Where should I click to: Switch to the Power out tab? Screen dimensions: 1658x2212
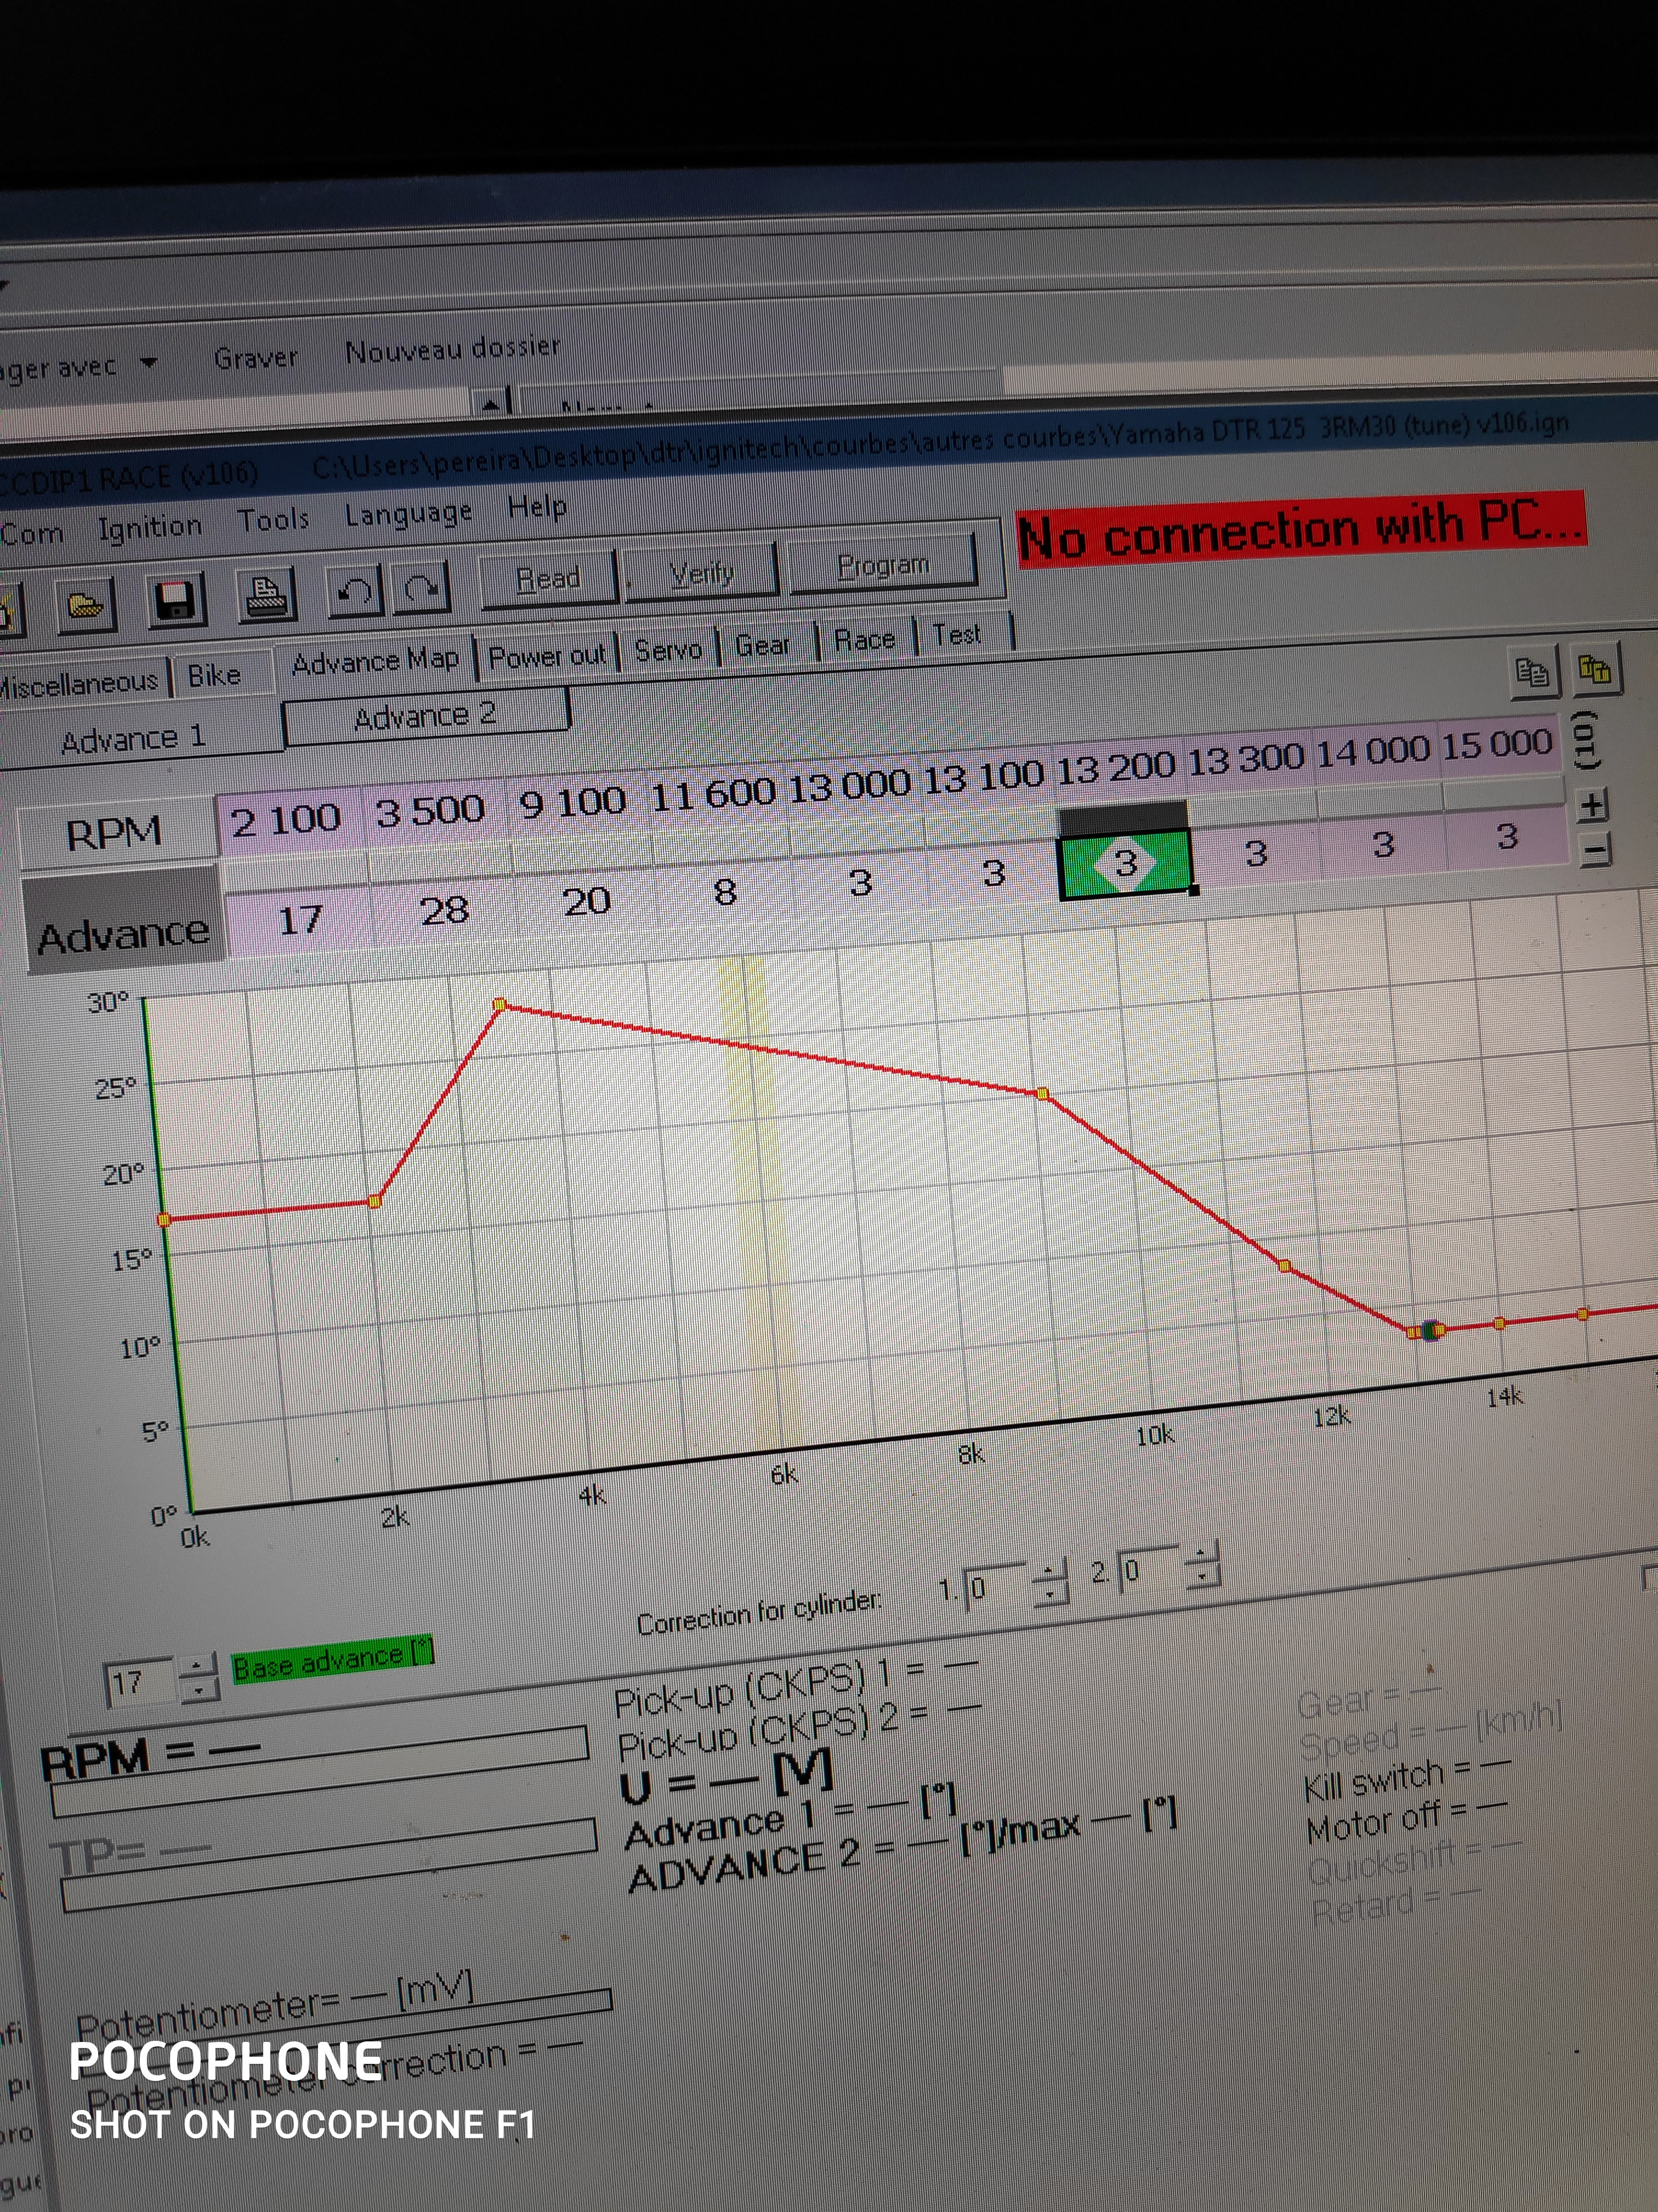(547, 656)
